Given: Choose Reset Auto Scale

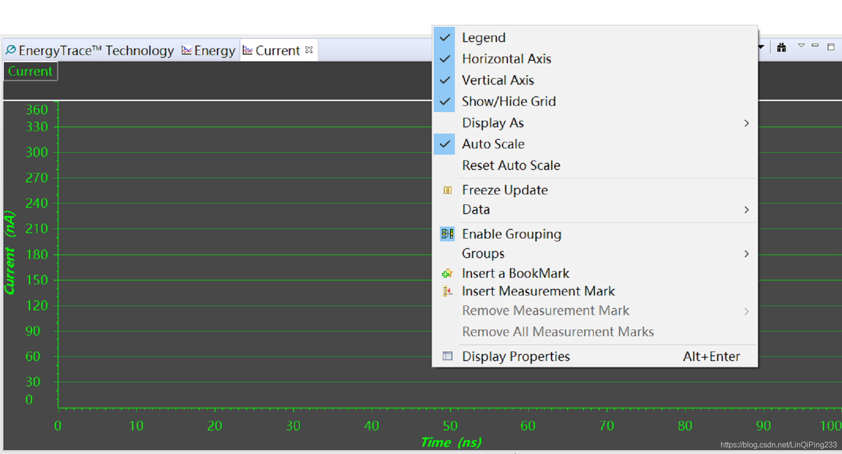Looking at the screenshot, I should [x=595, y=165].
